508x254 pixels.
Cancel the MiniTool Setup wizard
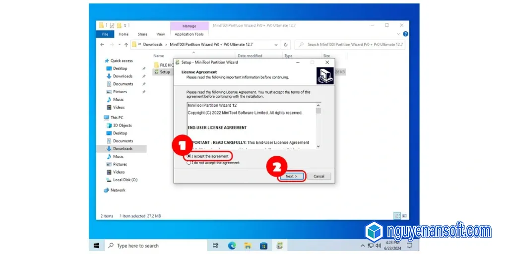(x=319, y=176)
